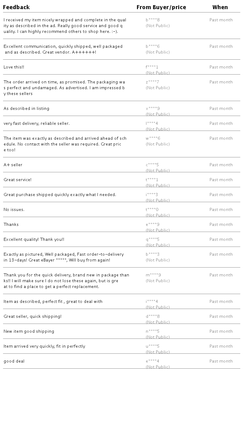Viewport: 243px width, 442px height.
Task: Click the Feedback column header
Action: click(x=16, y=7)
